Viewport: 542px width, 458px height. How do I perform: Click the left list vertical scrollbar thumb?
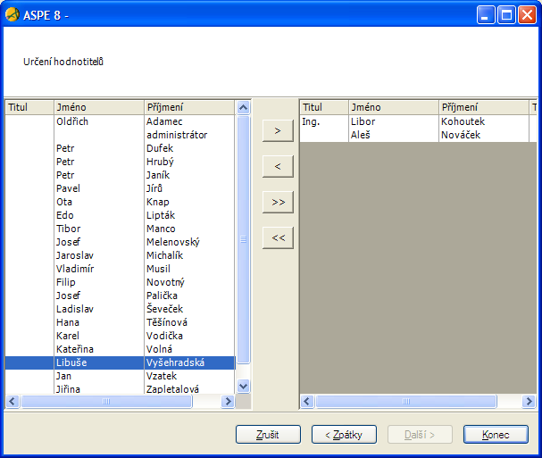pos(244,239)
